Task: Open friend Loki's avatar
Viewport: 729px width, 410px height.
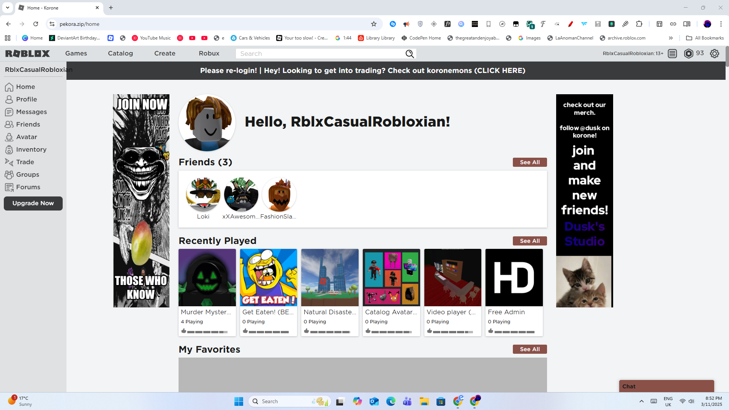Action: [x=203, y=194]
